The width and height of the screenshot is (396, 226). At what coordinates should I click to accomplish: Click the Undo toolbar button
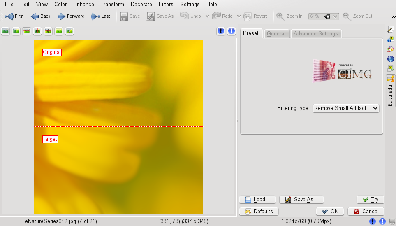[191, 16]
